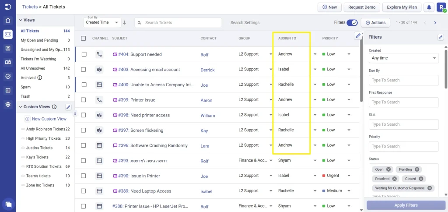Go to next page arrow of tickets

tap(435, 23)
